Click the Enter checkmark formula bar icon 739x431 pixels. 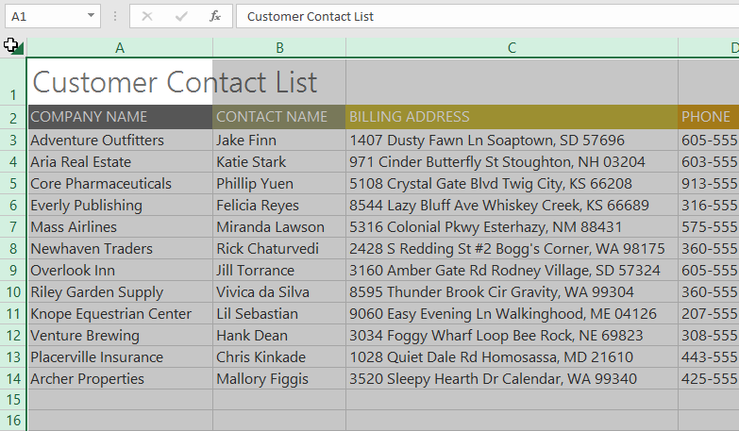click(x=181, y=16)
